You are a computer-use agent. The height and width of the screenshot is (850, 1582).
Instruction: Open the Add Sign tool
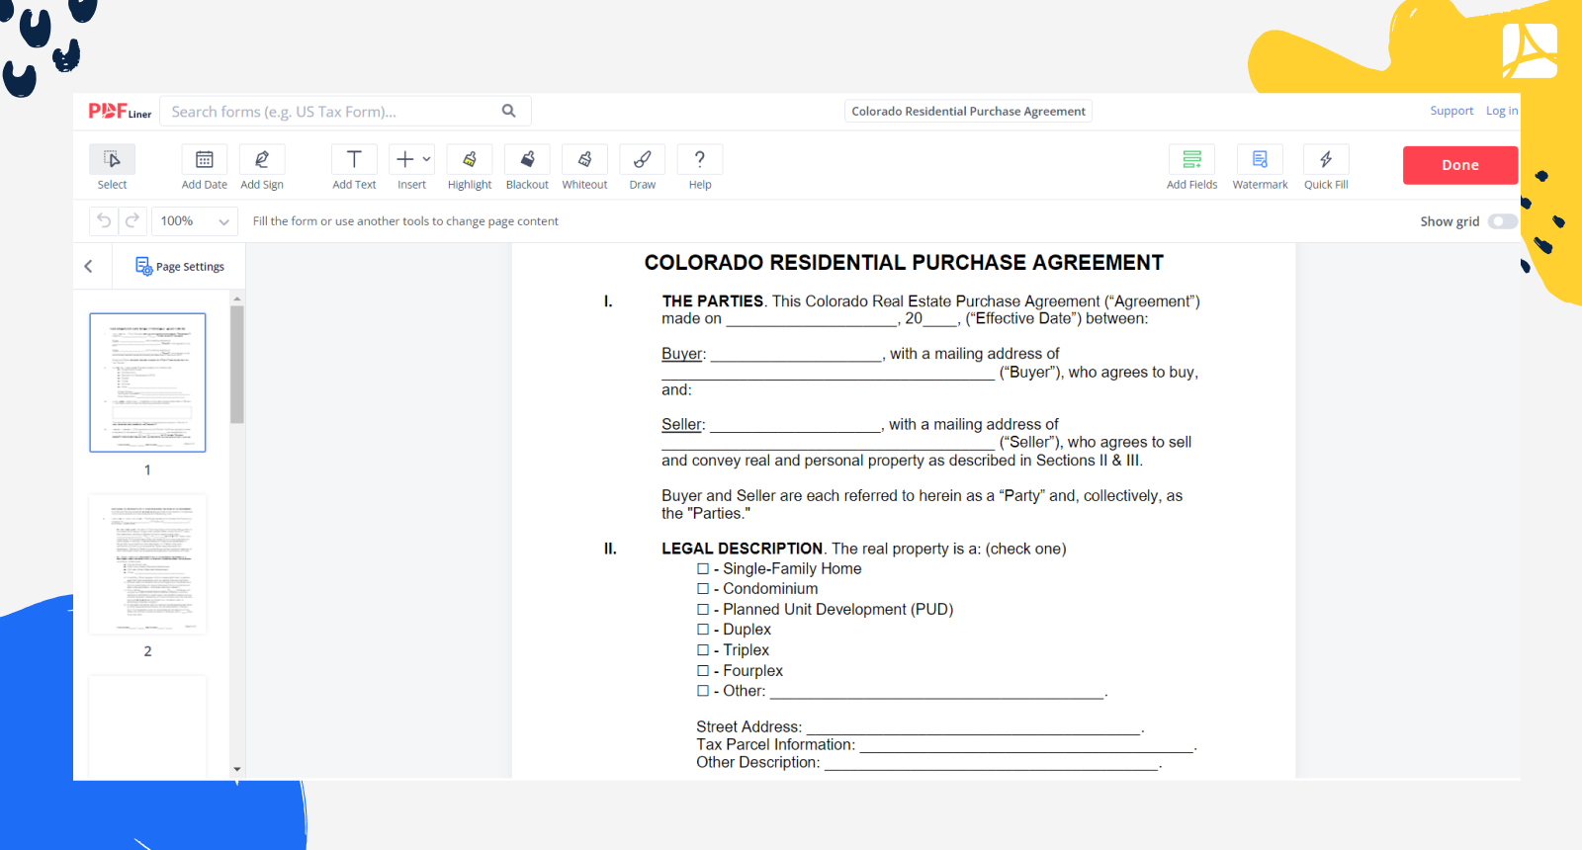coord(262,159)
